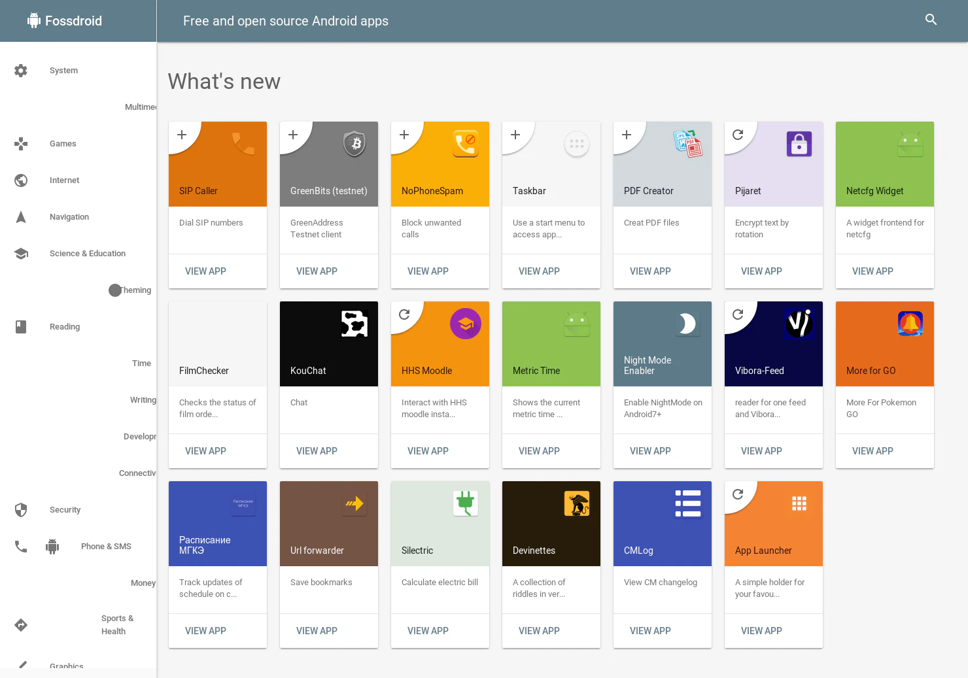This screenshot has height=678, width=968.
Task: Open the Theming category in sidebar
Action: (136, 290)
